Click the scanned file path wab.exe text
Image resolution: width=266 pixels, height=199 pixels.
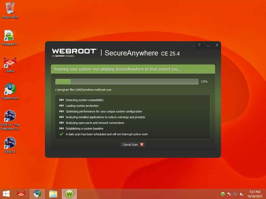83,90
